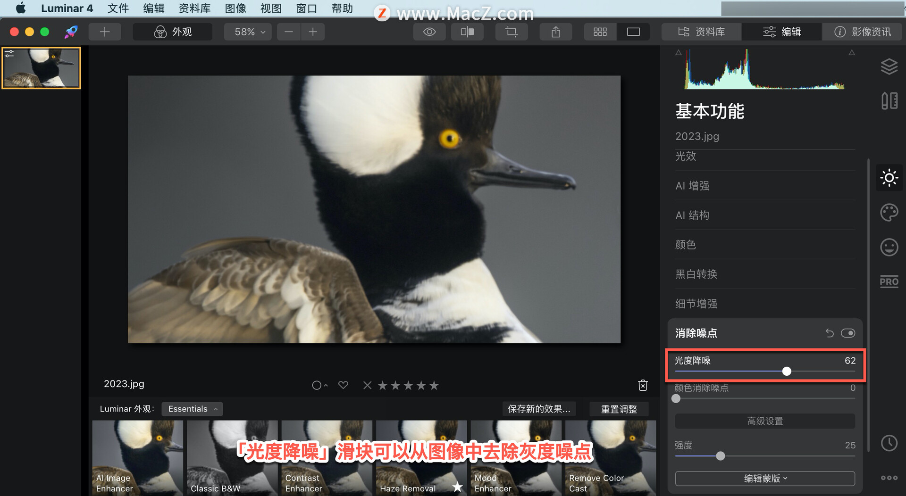906x496 pixels.
Task: Favorite the photo with the heart icon
Action: pyautogui.click(x=343, y=385)
